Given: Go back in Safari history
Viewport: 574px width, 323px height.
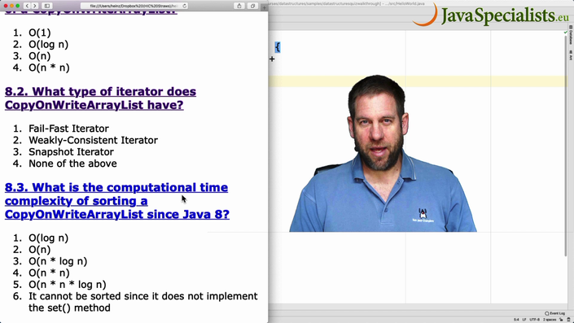Looking at the screenshot, I should coord(27,6).
